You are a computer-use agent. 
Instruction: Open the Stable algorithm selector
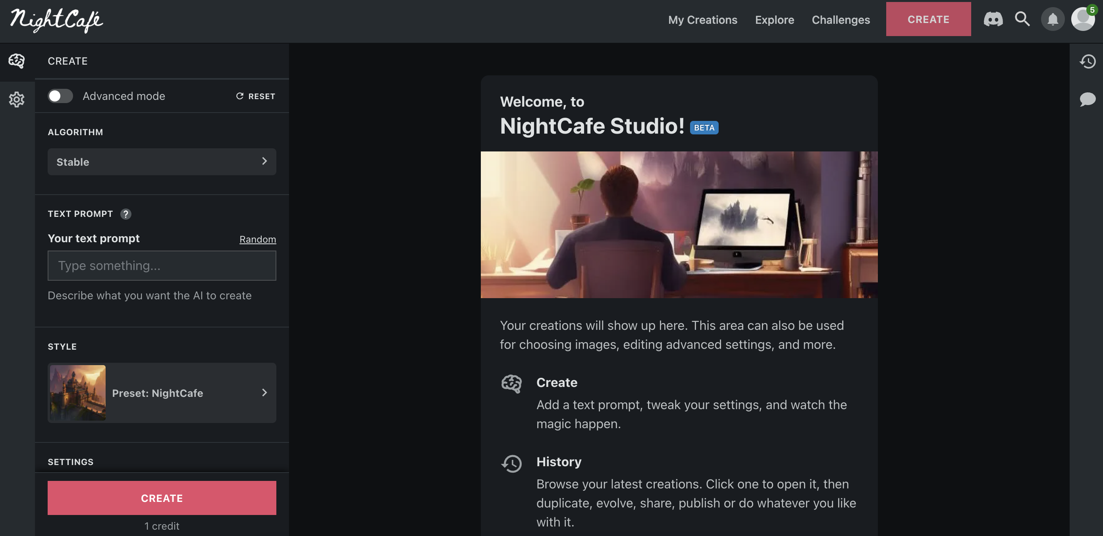click(x=162, y=162)
